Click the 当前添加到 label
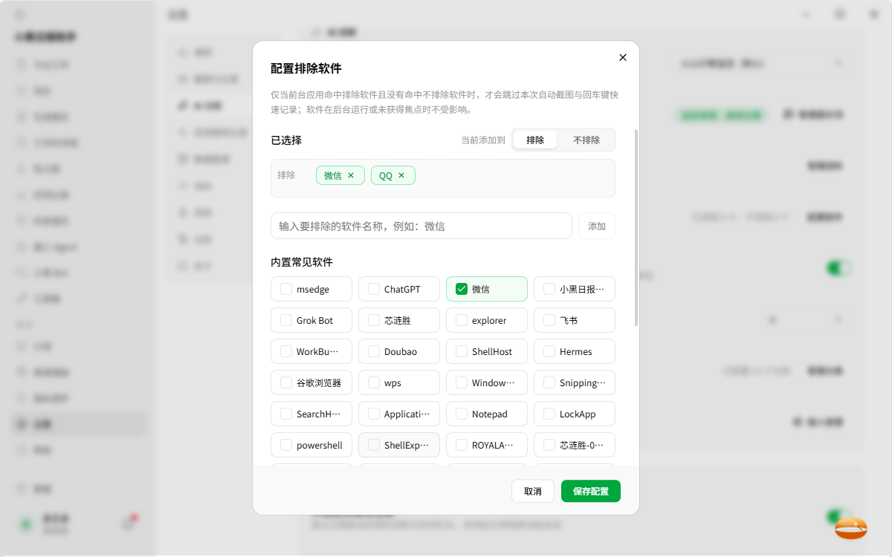 (x=483, y=140)
